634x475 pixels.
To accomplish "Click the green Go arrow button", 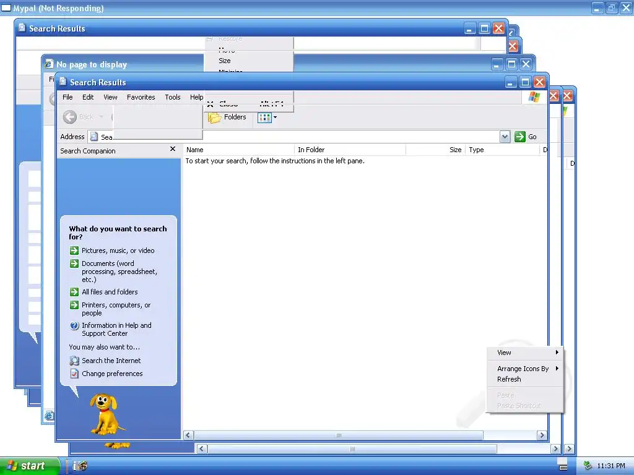I will tap(520, 137).
